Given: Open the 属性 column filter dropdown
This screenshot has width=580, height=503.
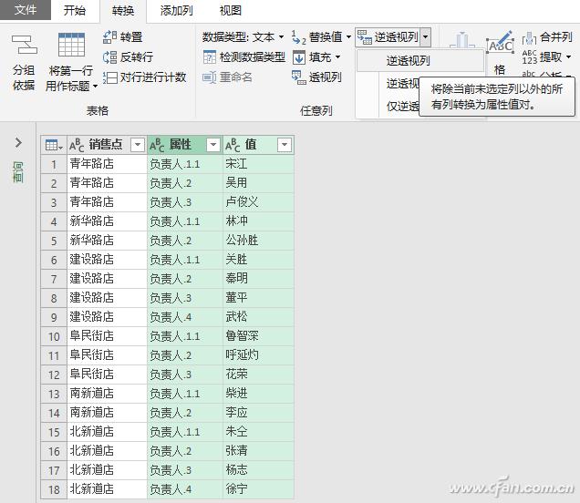Looking at the screenshot, I should 213,145.
